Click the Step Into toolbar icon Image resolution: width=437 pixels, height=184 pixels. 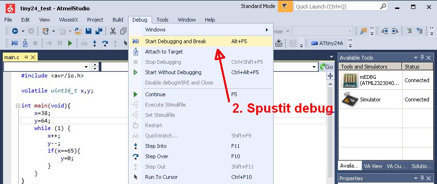tap(95, 43)
